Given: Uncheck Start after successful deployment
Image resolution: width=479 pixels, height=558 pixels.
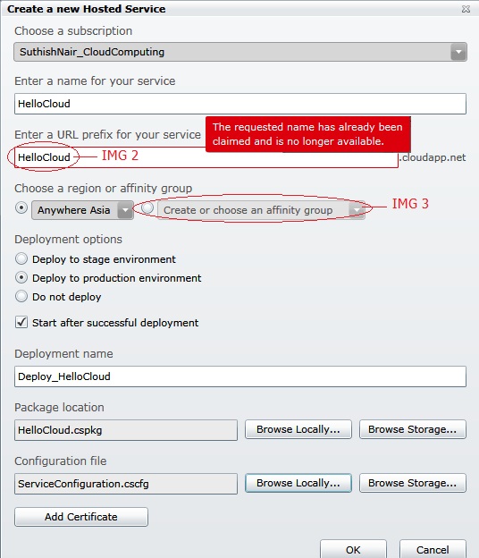Looking at the screenshot, I should coord(21,323).
